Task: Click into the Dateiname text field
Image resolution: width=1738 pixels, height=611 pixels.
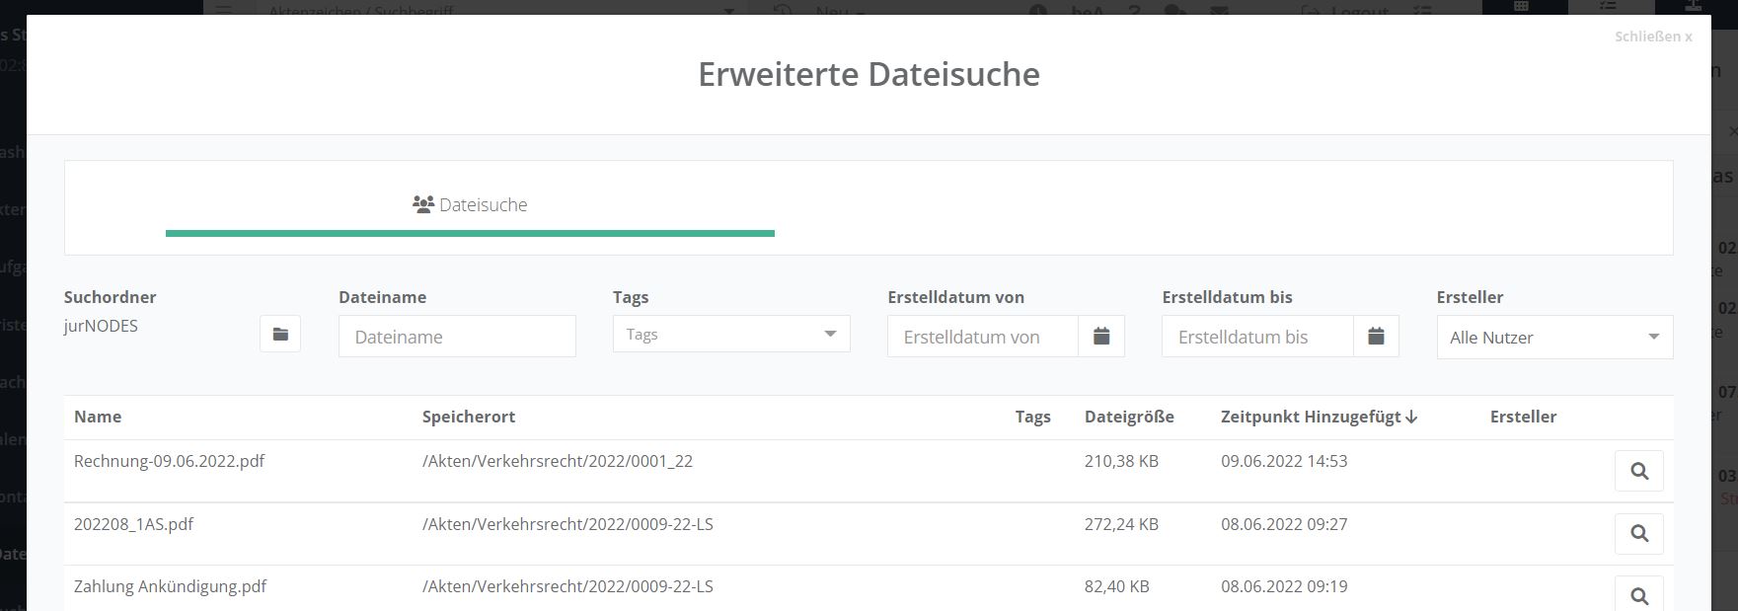Action: click(457, 337)
